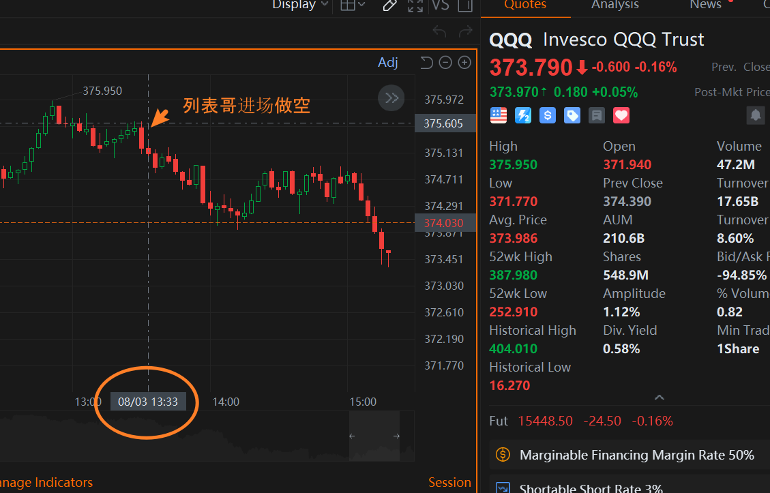Click the post-market price 373.970
Image resolution: width=770 pixels, height=493 pixels.
click(x=513, y=92)
